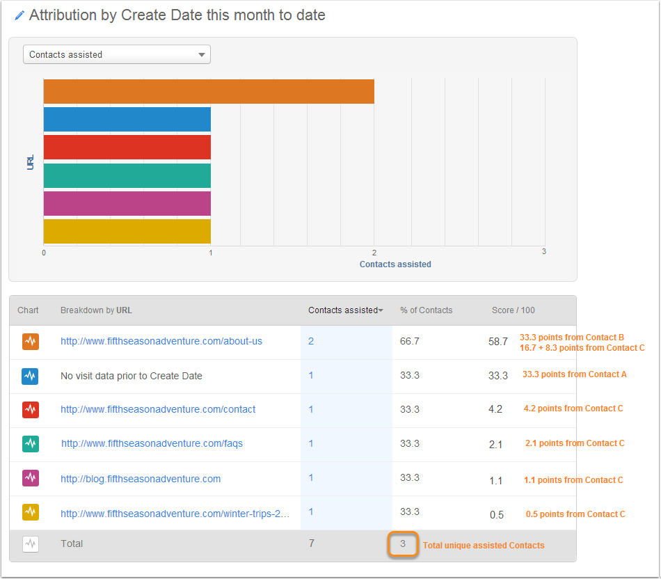This screenshot has height=579, width=661.
Task: Toggle the magenta chart icon for blog row
Action: [31, 478]
